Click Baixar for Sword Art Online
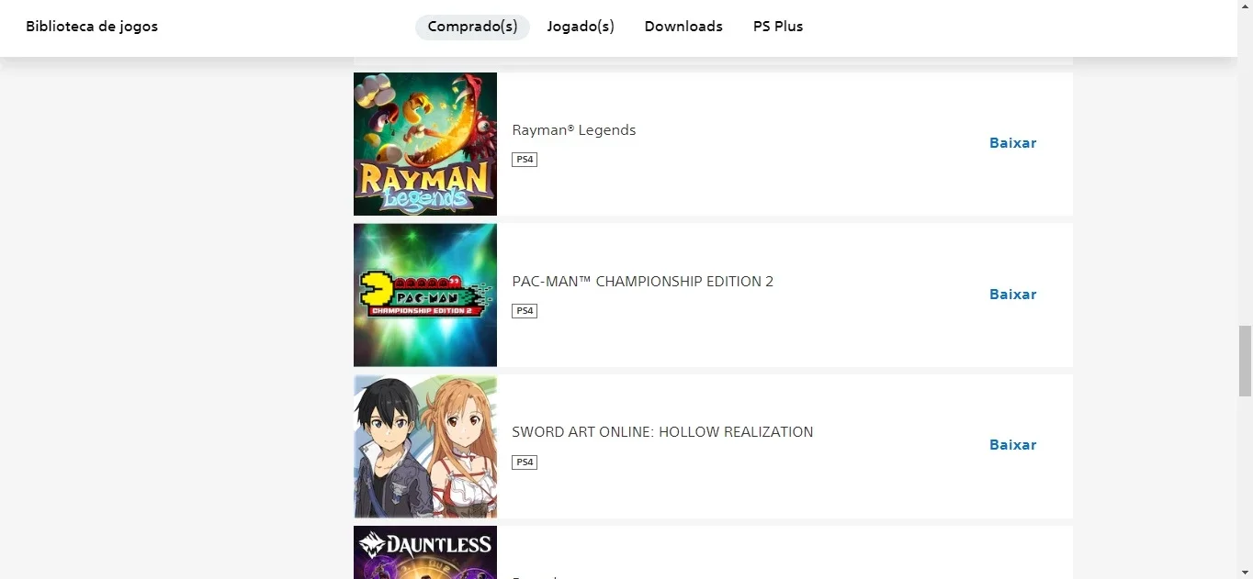 (1012, 445)
